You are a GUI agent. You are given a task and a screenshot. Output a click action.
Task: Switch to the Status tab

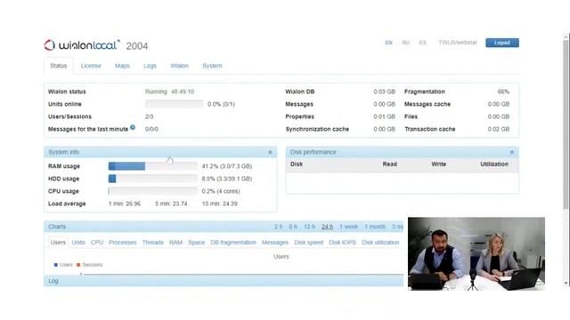point(59,66)
